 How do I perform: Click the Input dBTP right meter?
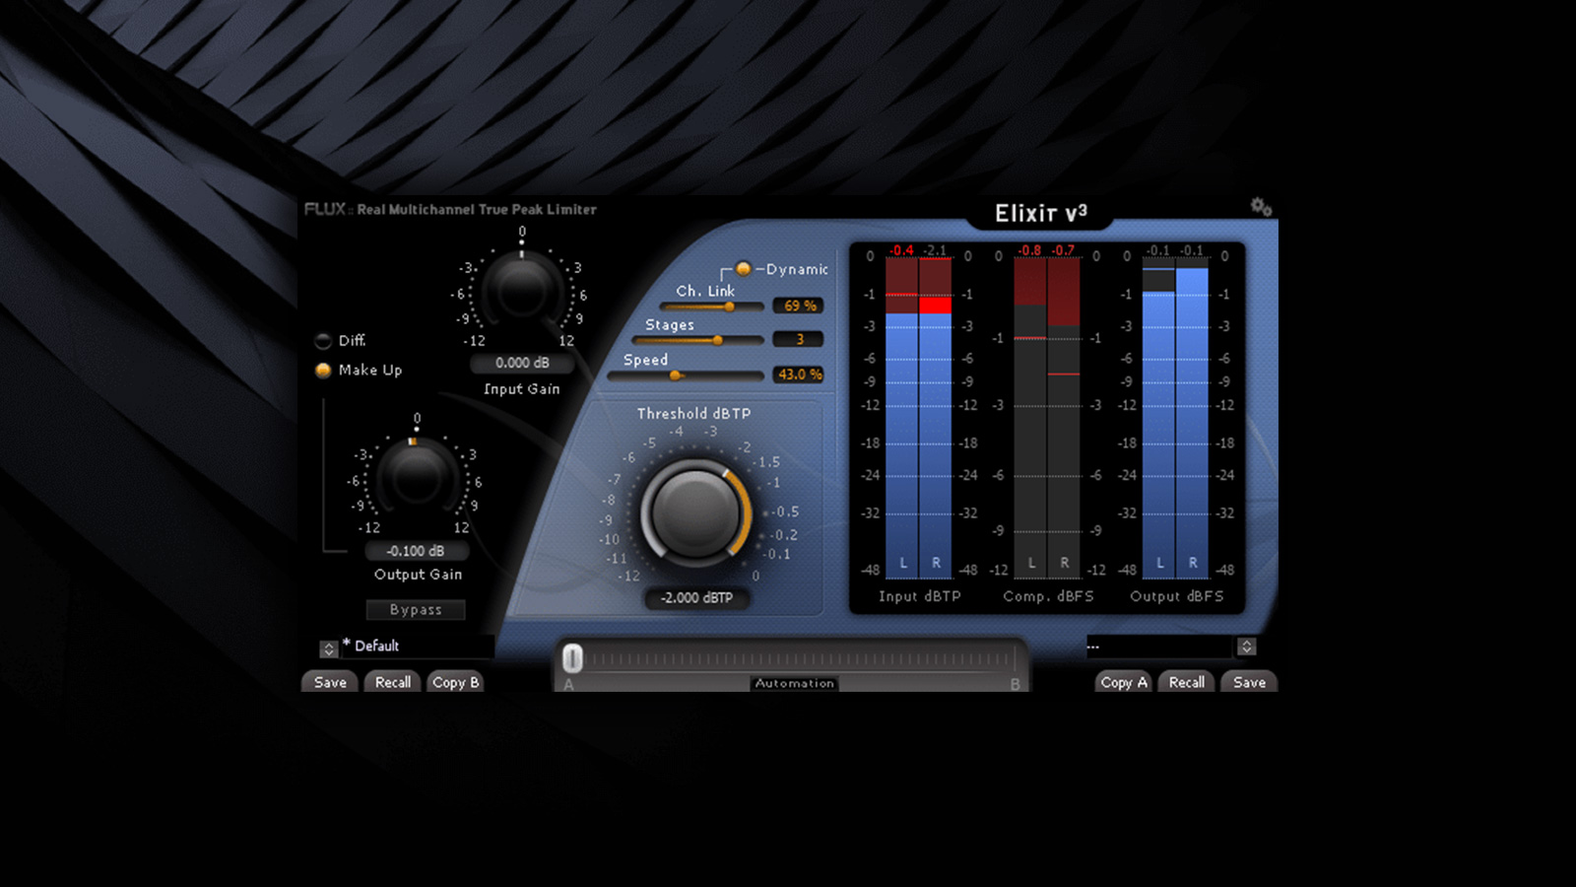coord(936,418)
